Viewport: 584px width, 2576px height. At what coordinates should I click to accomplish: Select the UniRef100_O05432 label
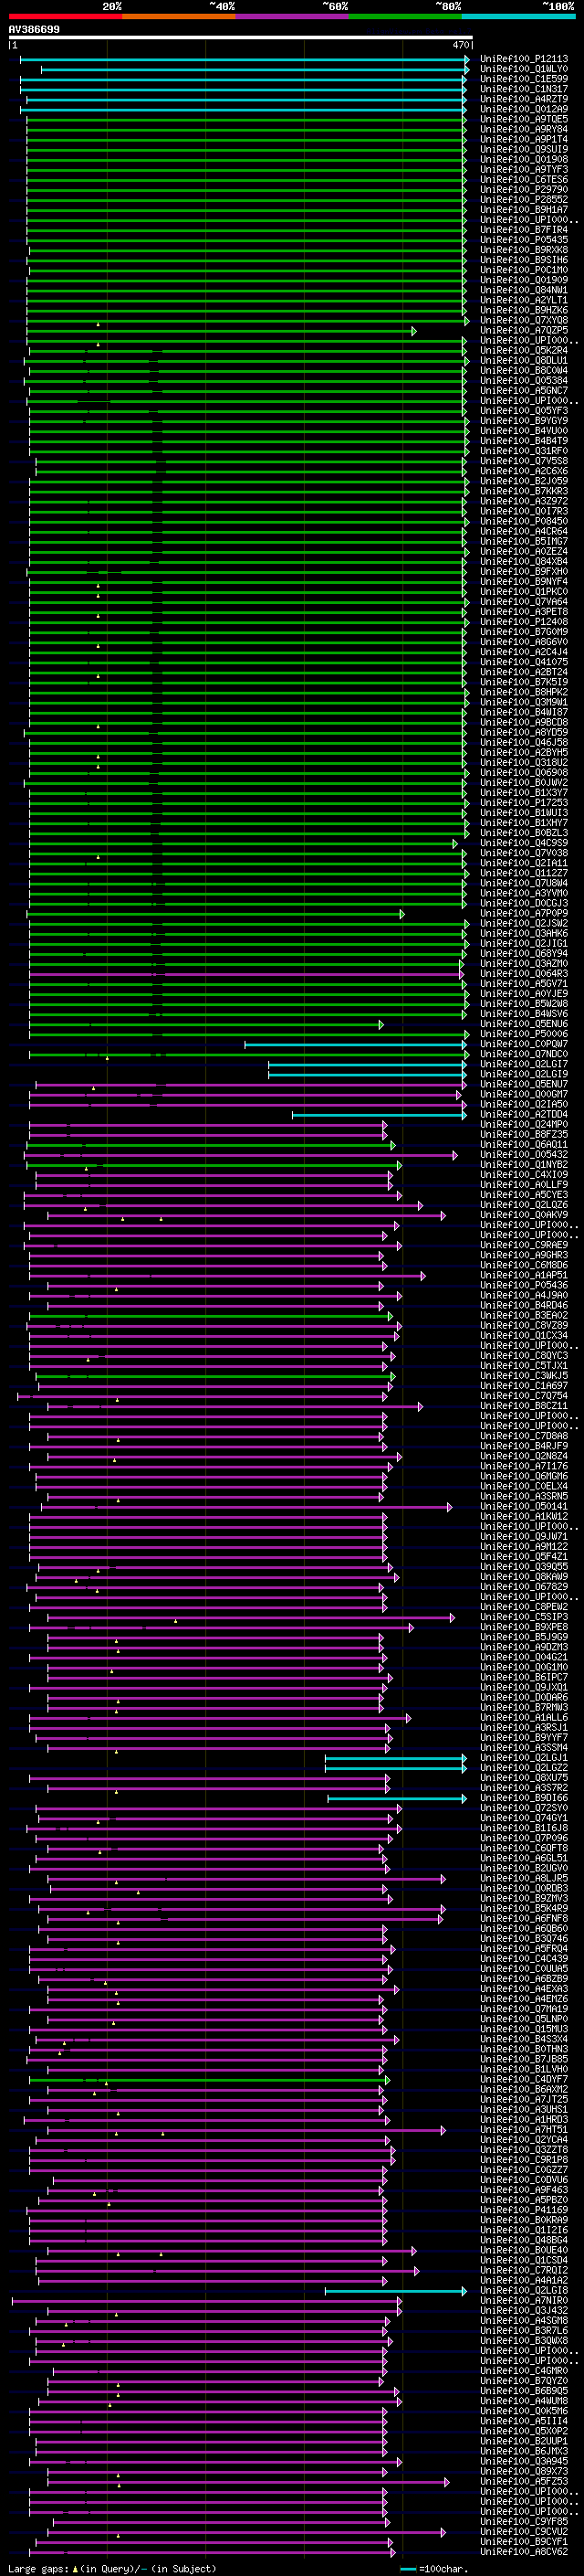pos(524,1154)
